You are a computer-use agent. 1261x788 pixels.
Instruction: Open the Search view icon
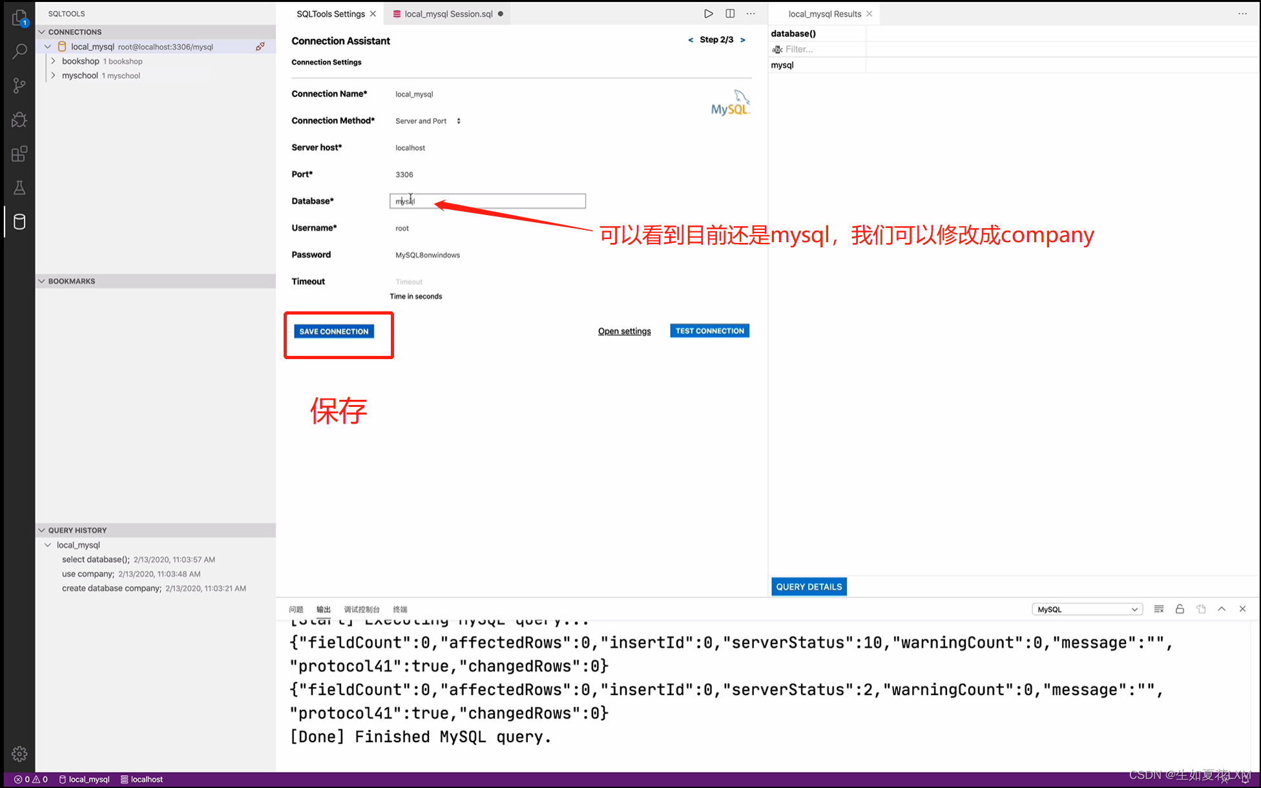coord(19,51)
